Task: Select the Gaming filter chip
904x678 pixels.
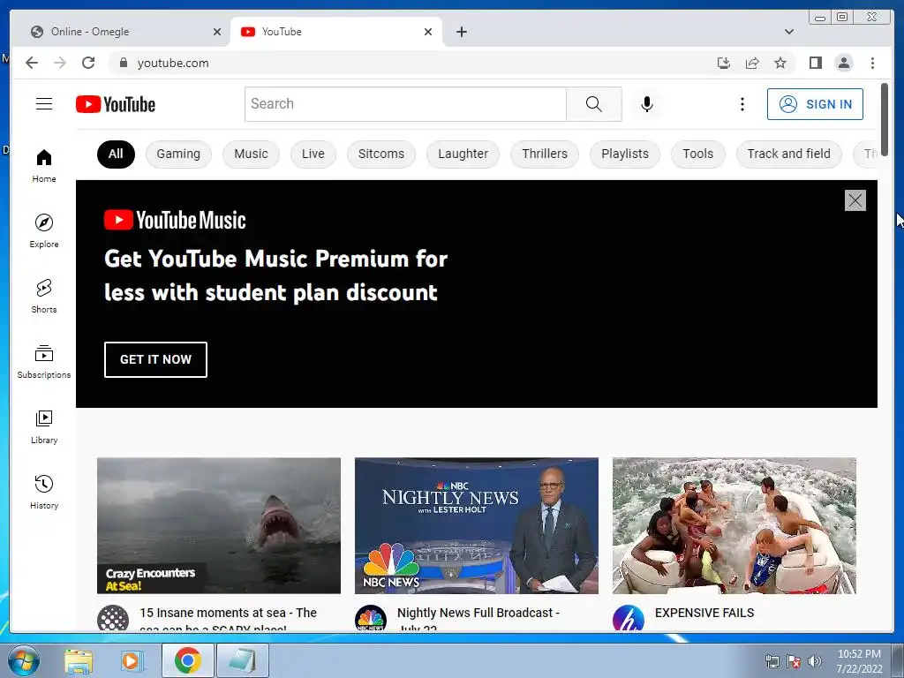Action: pos(178,154)
